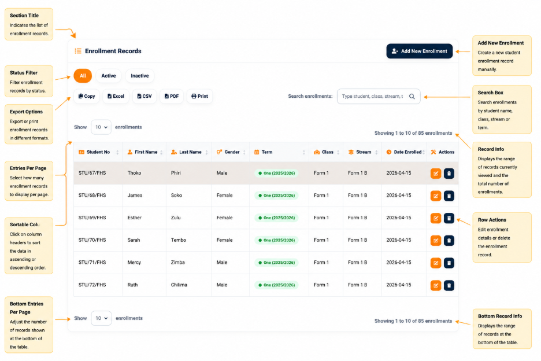Viewport: 541px width, 361px height.
Task: Click the term badge in Ruth's row
Action: 276,285
